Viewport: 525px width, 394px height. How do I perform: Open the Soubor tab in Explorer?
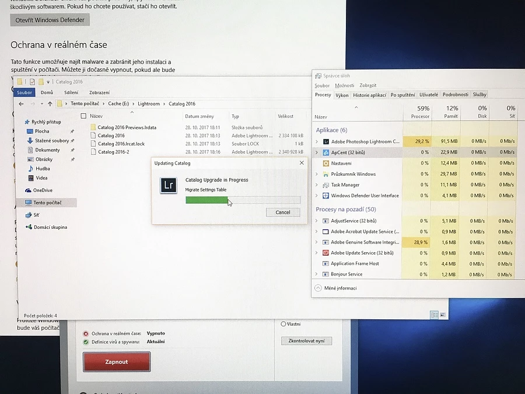[24, 92]
